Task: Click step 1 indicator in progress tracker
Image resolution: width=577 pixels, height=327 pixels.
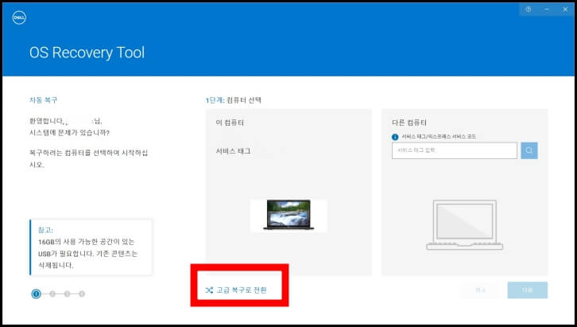Action: pyautogui.click(x=36, y=294)
